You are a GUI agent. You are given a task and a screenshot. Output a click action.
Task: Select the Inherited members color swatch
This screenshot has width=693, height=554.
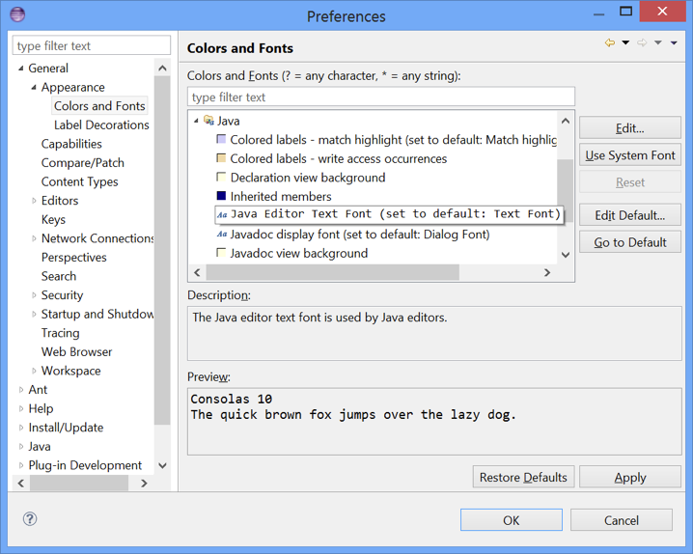(x=222, y=197)
